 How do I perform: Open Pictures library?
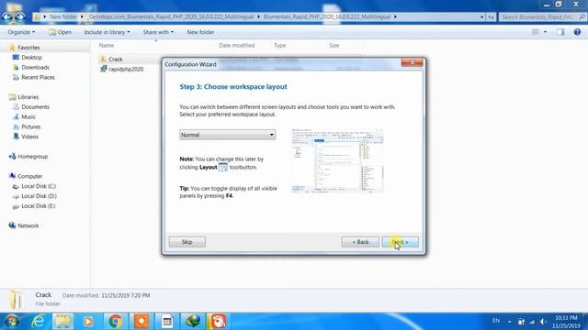[30, 126]
